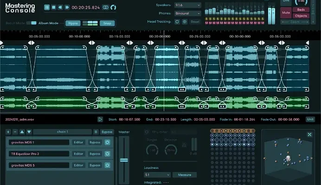Select the Beds view option
The image size is (321, 185).
point(301,9)
